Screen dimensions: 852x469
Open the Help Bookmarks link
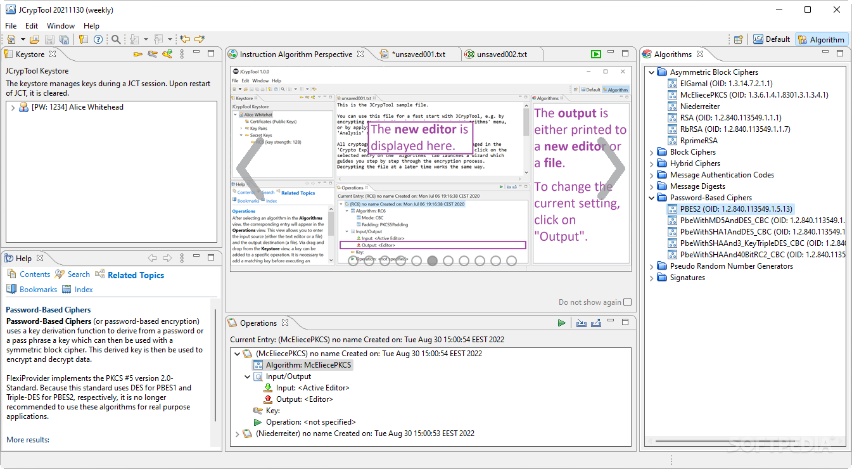(x=38, y=290)
